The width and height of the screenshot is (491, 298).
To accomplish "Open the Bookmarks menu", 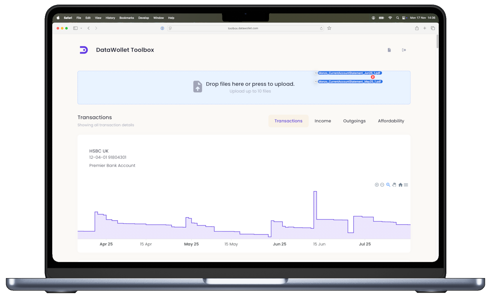I will 127,18.
